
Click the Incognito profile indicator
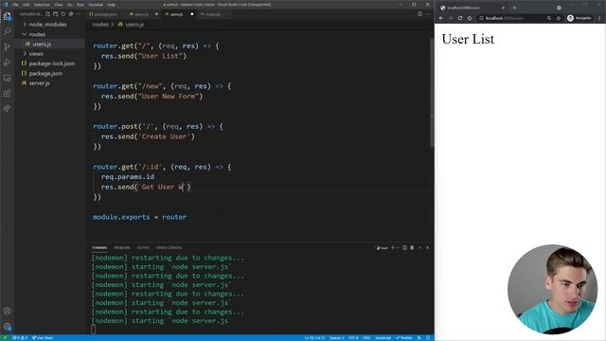coord(579,18)
